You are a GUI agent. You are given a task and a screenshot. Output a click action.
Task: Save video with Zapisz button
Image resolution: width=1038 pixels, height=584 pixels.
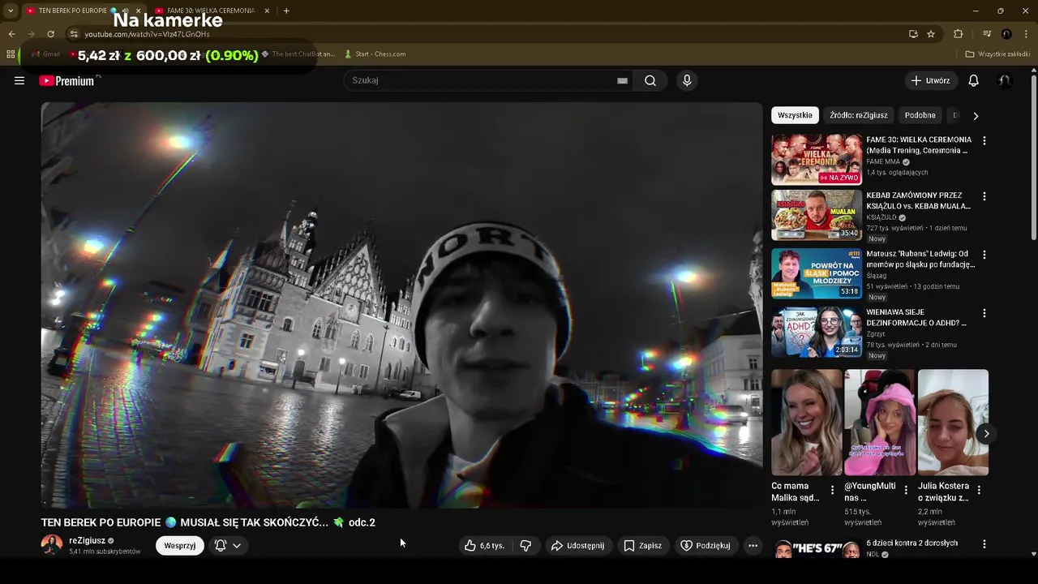click(642, 546)
